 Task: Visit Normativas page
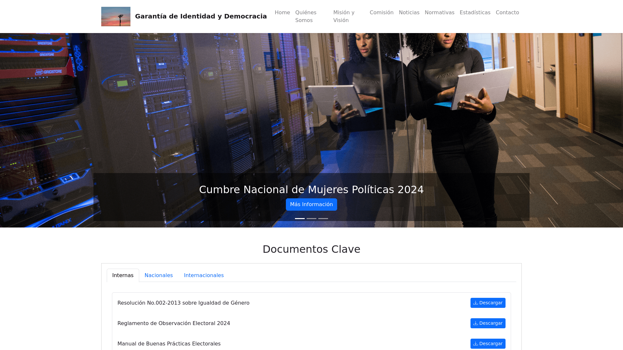[439, 13]
